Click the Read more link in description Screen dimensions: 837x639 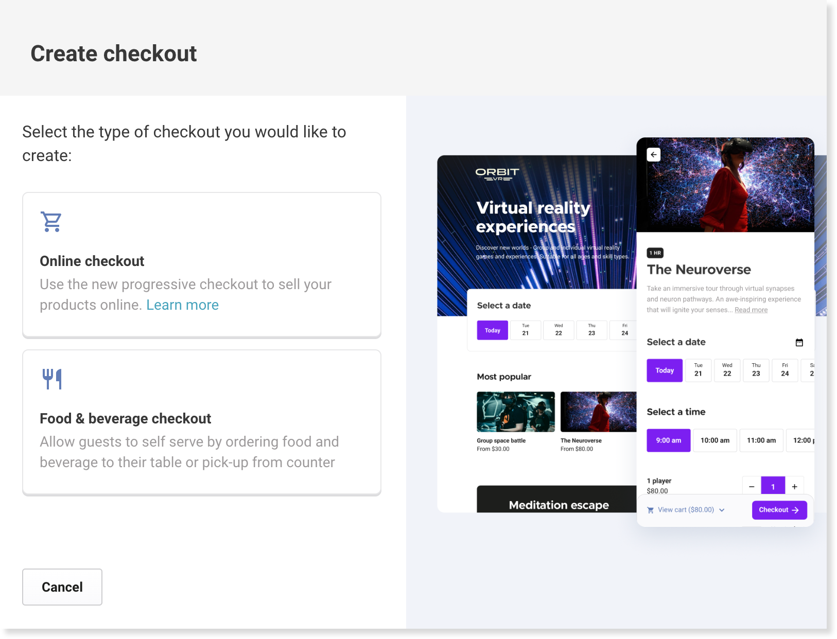[751, 310]
